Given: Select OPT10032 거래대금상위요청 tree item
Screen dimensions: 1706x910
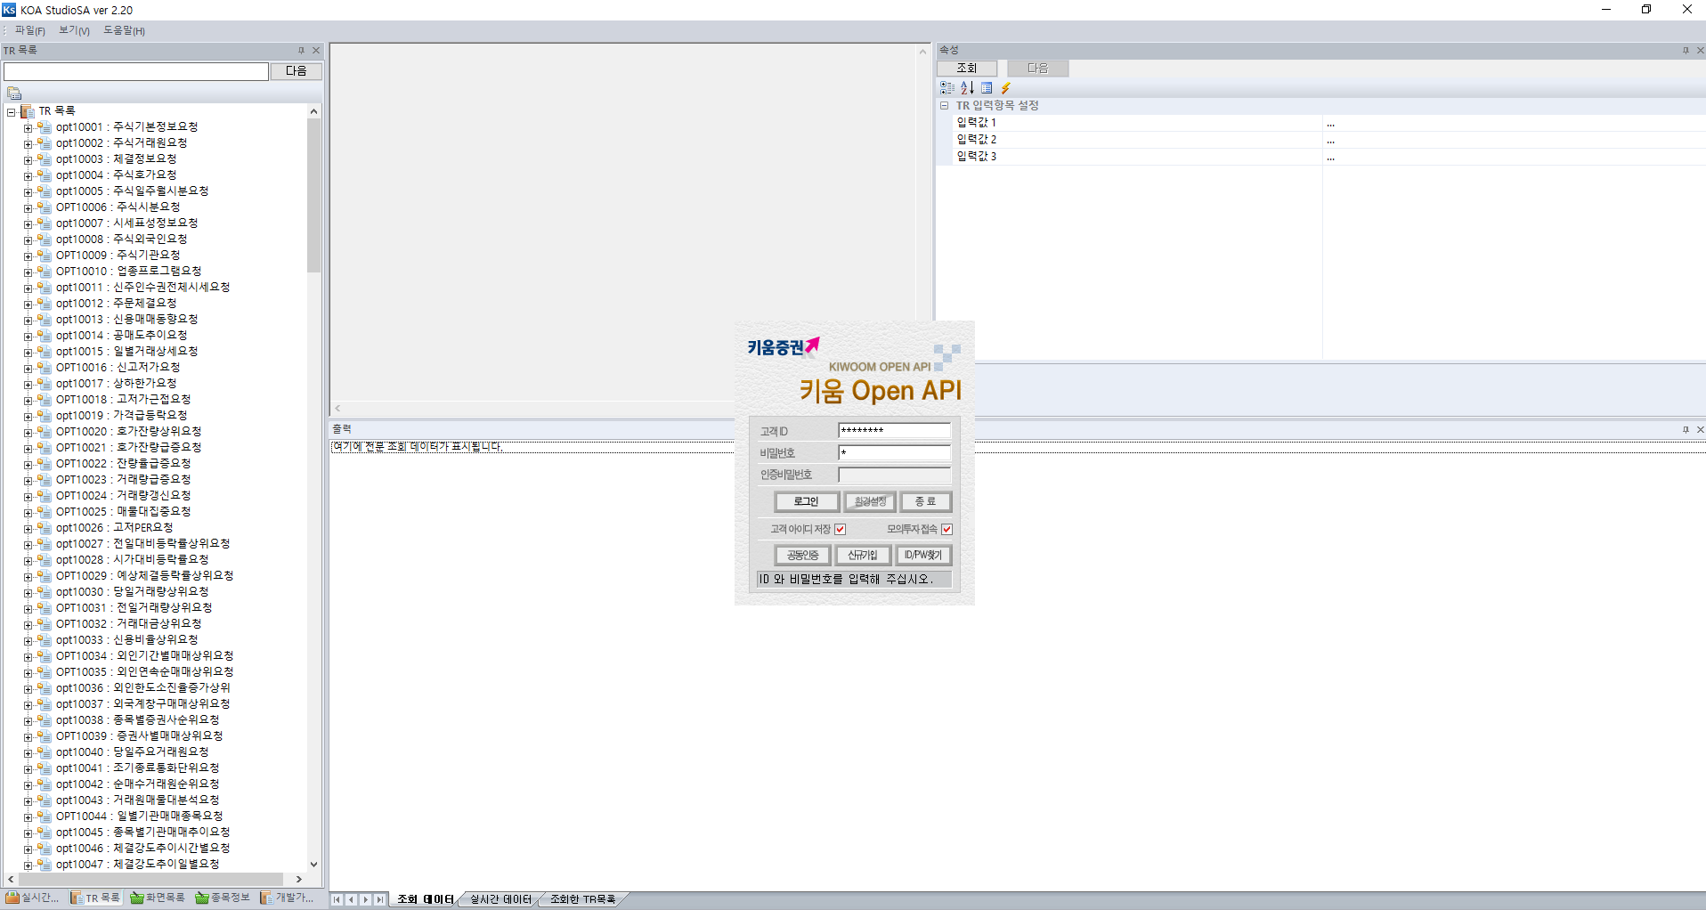Looking at the screenshot, I should (129, 624).
